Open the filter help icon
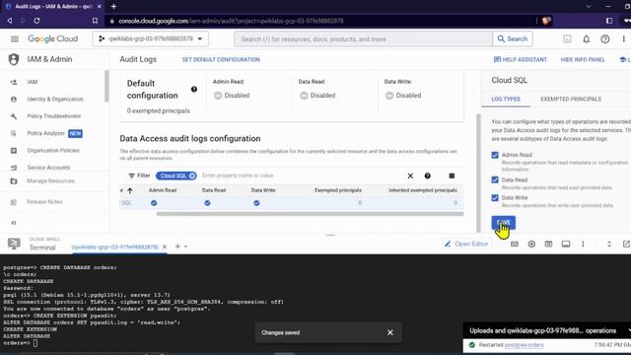 (427, 176)
